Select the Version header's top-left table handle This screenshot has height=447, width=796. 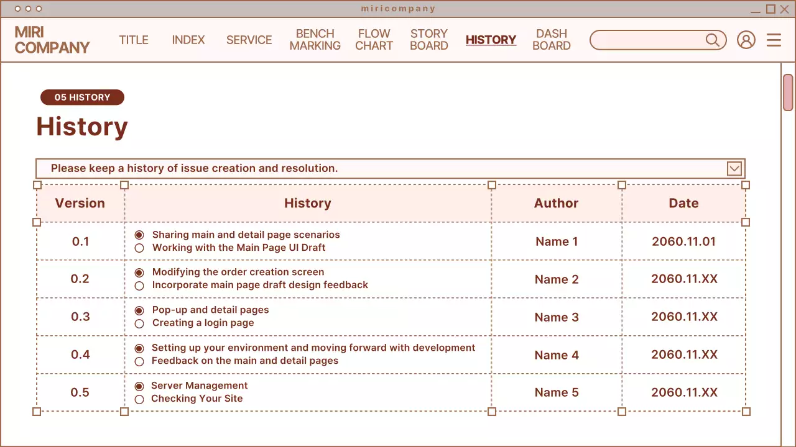click(x=37, y=185)
